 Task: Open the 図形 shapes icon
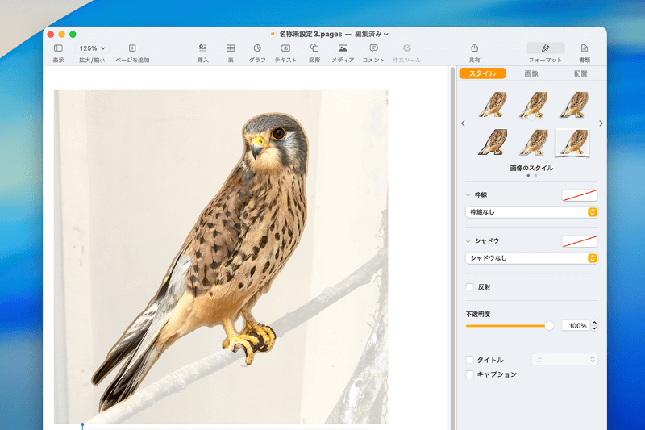coord(314,48)
